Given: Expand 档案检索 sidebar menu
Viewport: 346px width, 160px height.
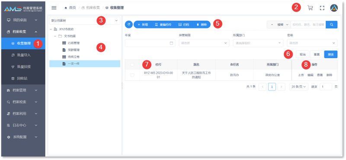Looking at the screenshot, I should point(23,102).
